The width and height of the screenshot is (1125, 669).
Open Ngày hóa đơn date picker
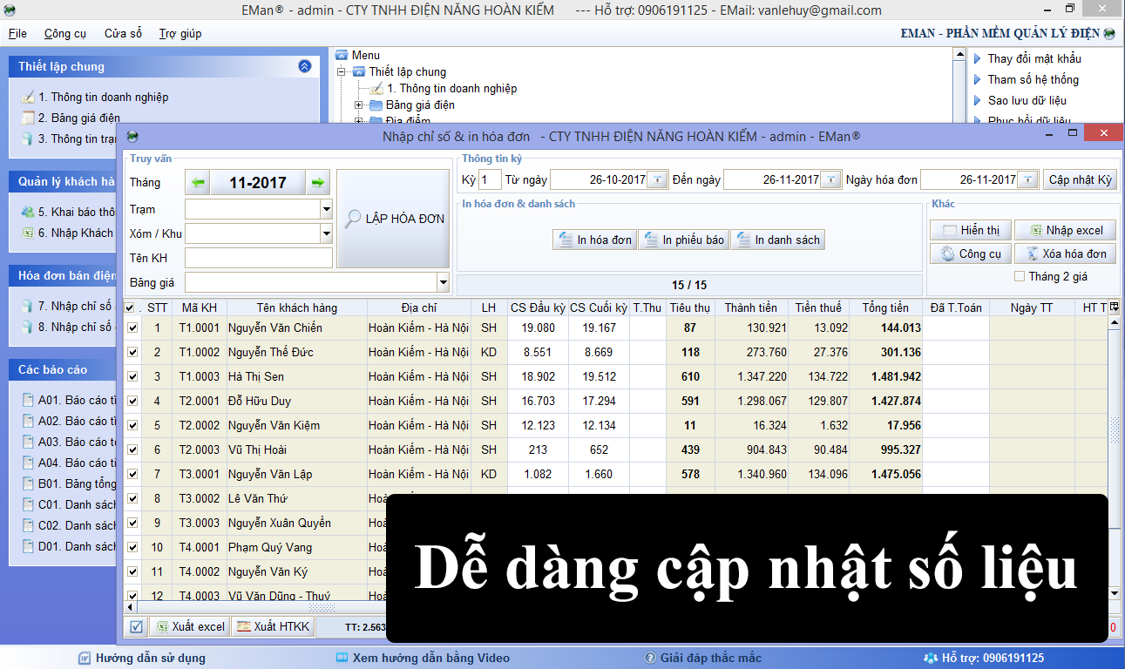[x=1029, y=179]
